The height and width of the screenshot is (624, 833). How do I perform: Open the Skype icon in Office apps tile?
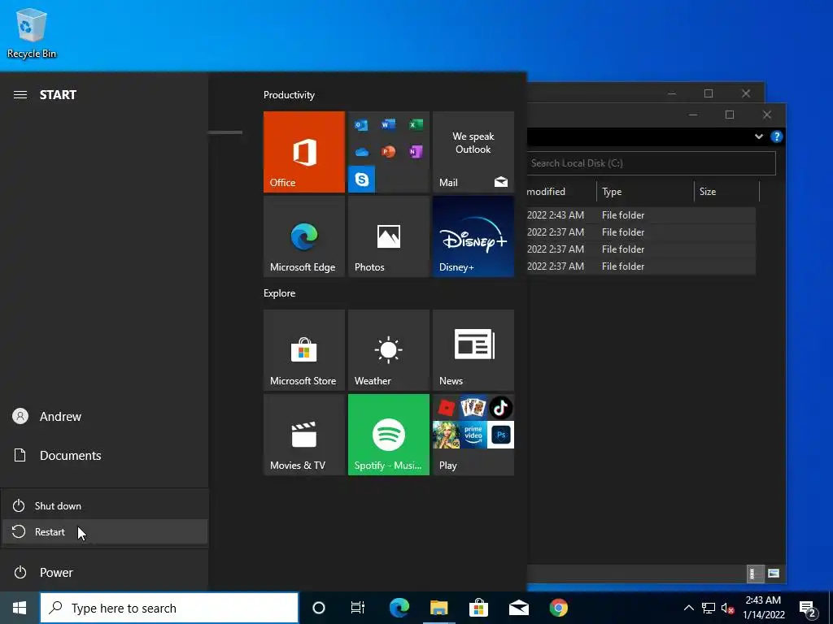[x=362, y=180]
